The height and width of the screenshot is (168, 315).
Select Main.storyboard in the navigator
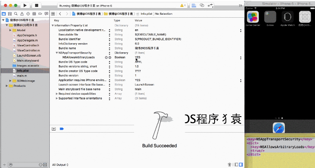(x=28, y=60)
